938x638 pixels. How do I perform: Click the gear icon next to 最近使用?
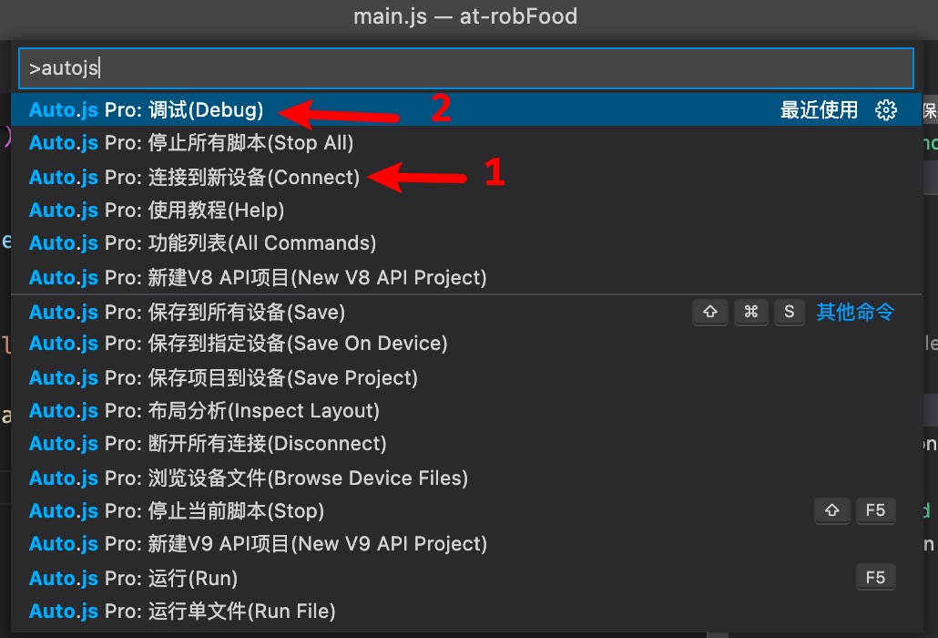pos(886,110)
